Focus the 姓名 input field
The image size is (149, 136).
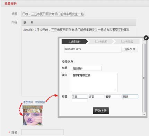[x=42, y=132]
